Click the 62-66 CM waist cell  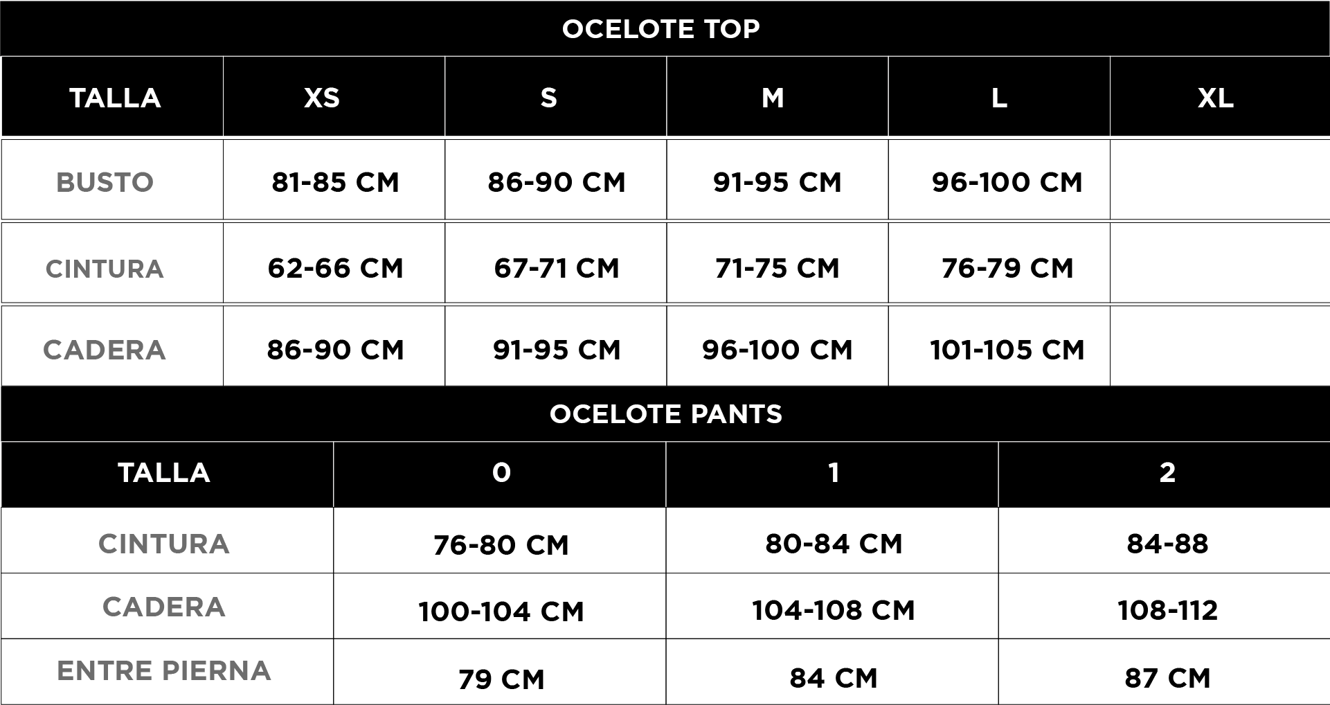335,268
